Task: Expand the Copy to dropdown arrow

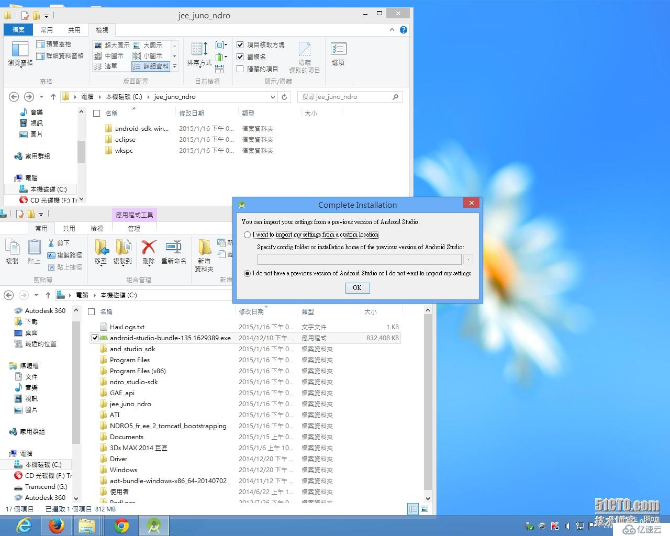Action: coord(123,265)
